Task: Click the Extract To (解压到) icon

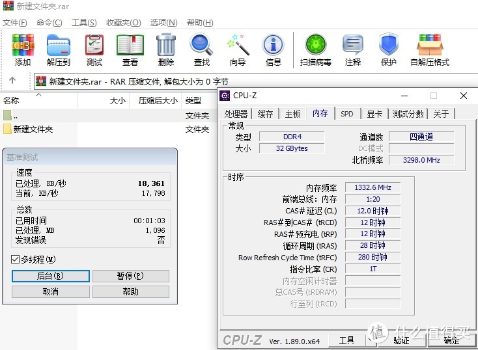Action: pyautogui.click(x=59, y=45)
